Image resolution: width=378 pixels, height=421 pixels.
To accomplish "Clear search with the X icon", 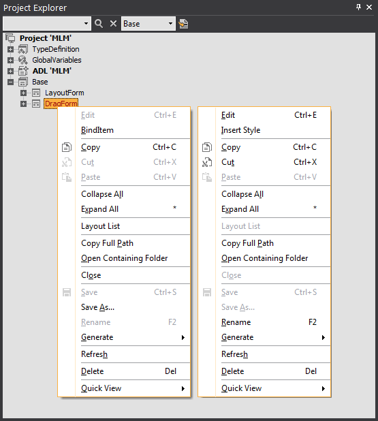I will (x=113, y=24).
